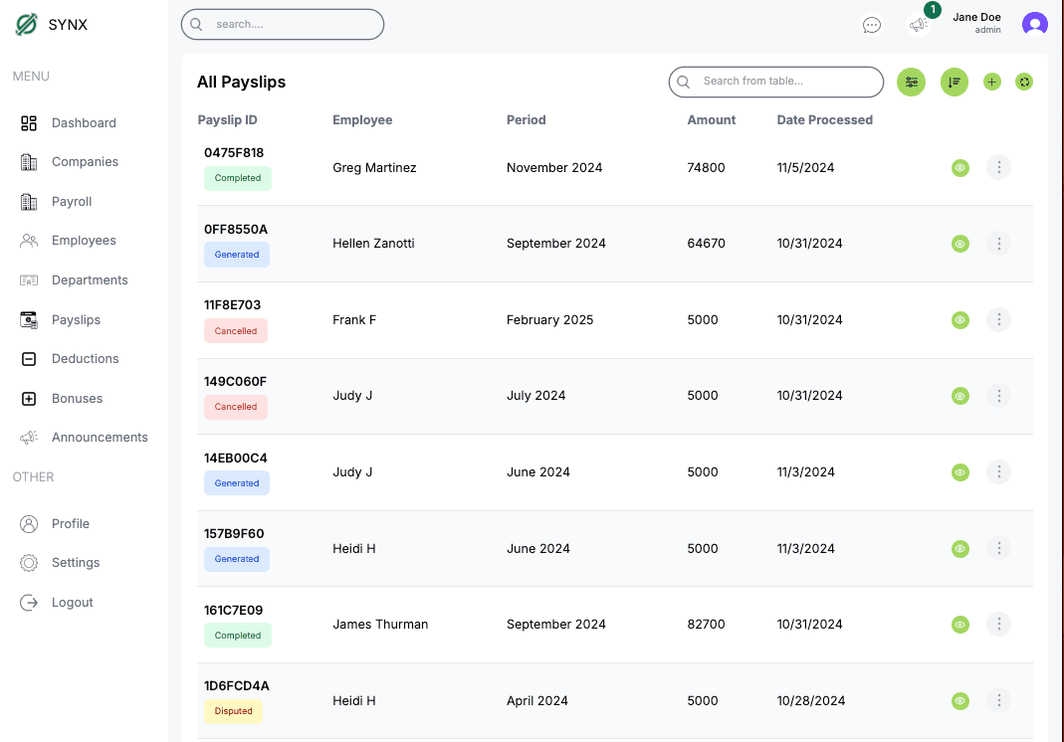
Task: Open the chat messages icon
Action: (x=872, y=25)
